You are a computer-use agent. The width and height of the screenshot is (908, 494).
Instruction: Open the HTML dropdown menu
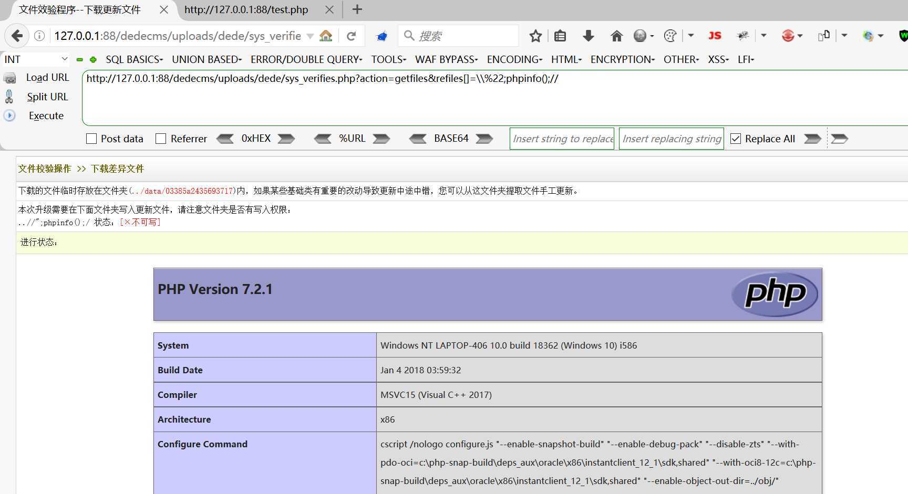(x=566, y=59)
